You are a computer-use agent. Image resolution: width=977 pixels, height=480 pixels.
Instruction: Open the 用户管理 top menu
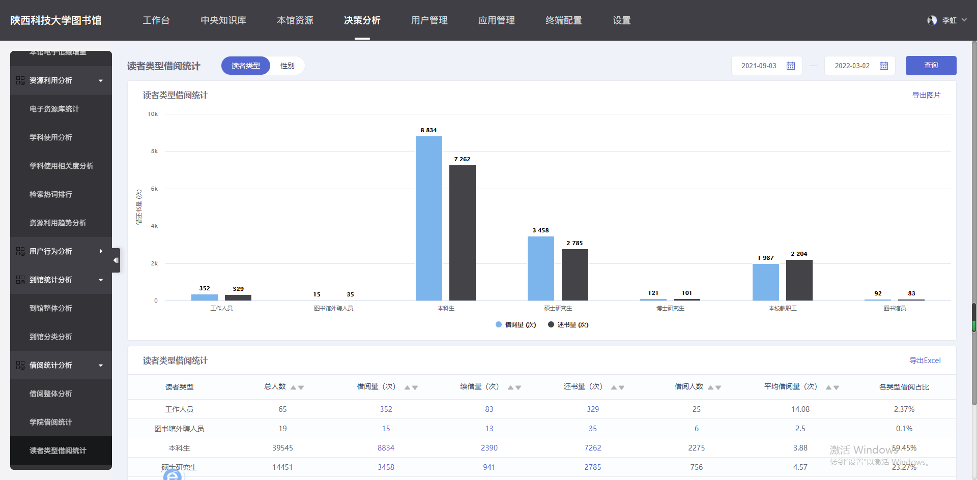429,20
